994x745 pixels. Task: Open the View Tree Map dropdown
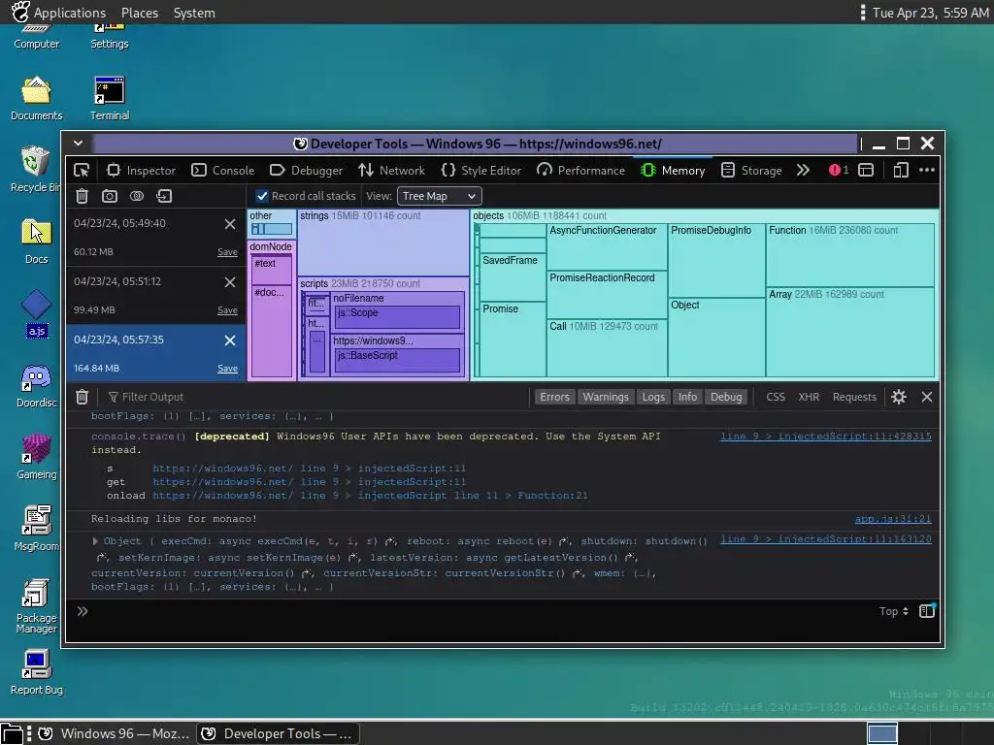pyautogui.click(x=439, y=196)
